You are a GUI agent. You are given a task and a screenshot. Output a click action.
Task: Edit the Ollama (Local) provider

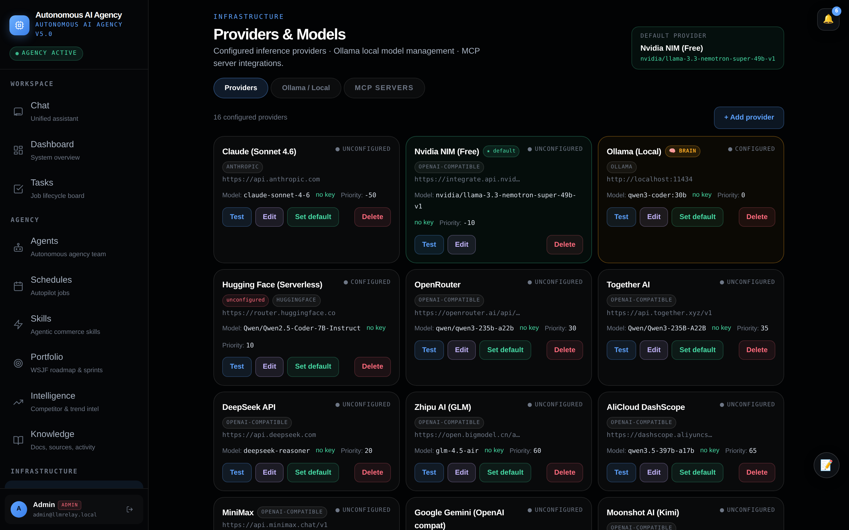point(654,217)
